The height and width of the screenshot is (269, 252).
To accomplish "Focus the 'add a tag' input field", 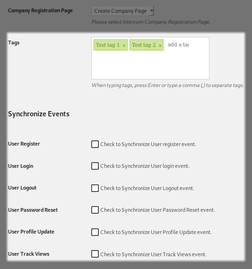I will click(178, 45).
